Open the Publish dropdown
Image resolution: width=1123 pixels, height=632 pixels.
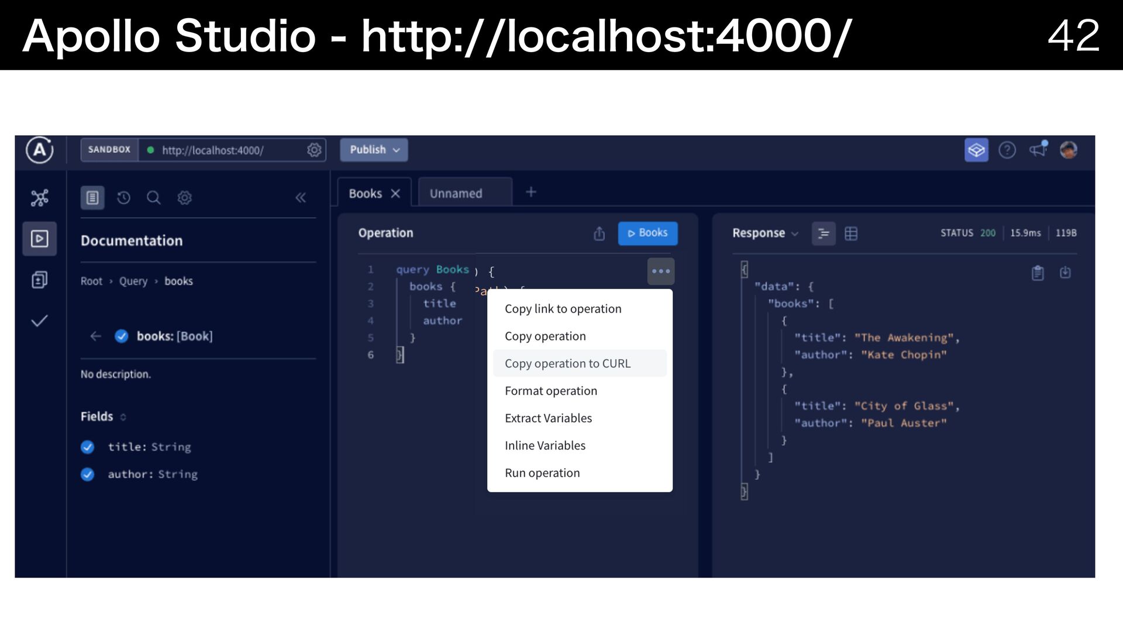(x=374, y=150)
